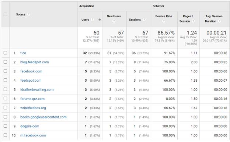Check the box for t.co row
This screenshot has height=142, width=230.
pos(6,53)
